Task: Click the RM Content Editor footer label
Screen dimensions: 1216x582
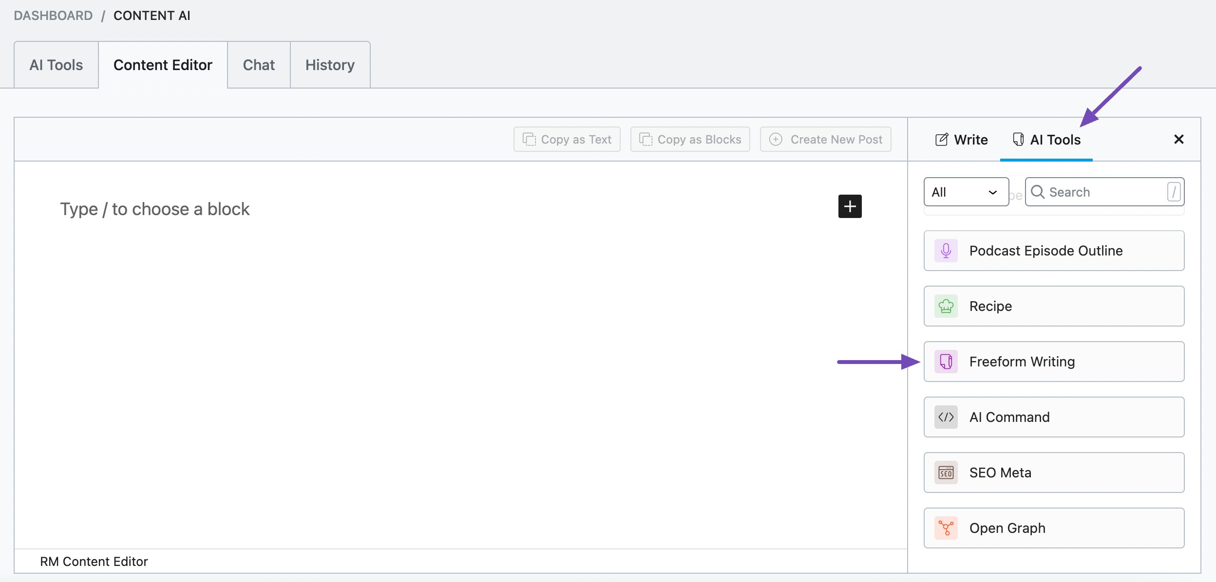Action: [x=94, y=562]
